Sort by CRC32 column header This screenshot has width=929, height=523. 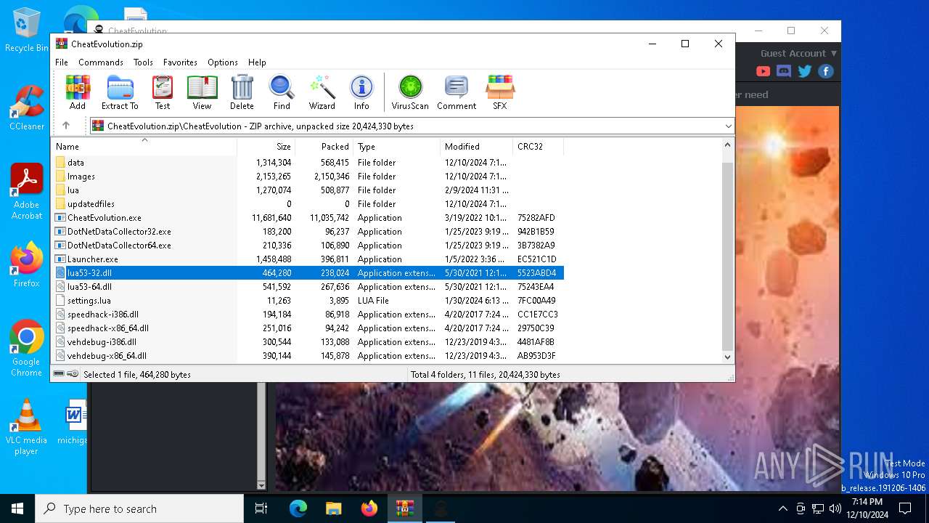click(539, 146)
